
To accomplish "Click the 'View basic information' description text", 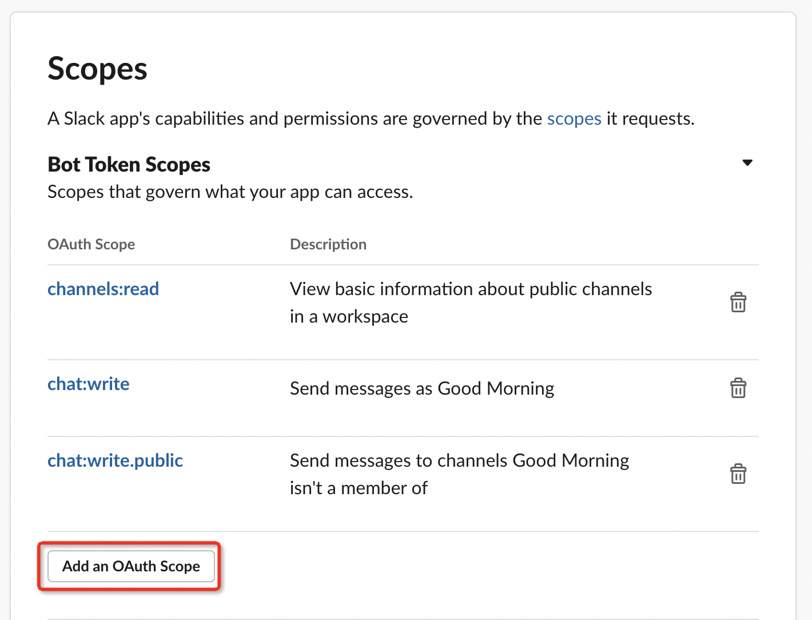I will pos(470,289).
